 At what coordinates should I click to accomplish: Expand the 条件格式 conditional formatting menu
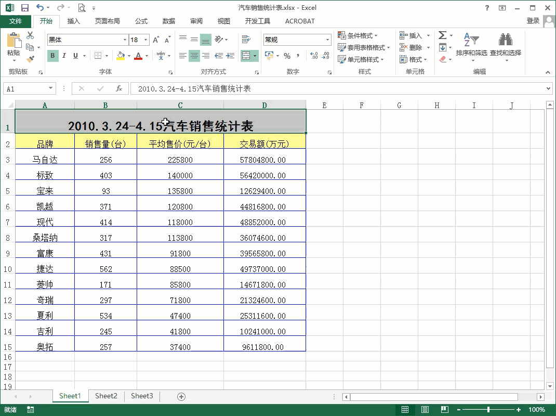[x=358, y=35]
